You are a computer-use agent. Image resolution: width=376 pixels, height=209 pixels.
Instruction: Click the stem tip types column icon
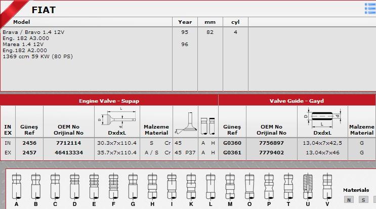[207, 126]
